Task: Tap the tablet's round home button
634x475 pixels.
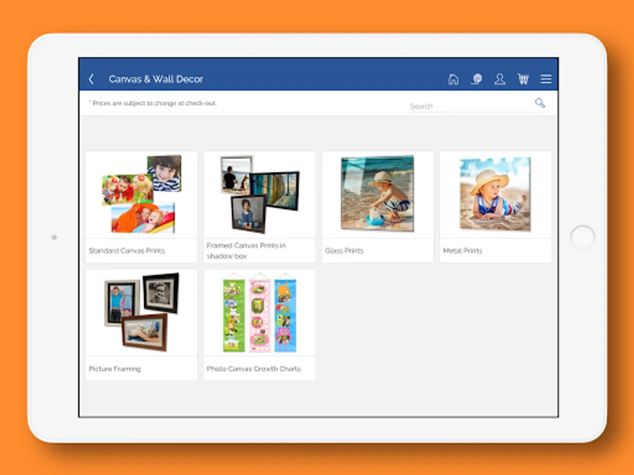Action: point(583,237)
